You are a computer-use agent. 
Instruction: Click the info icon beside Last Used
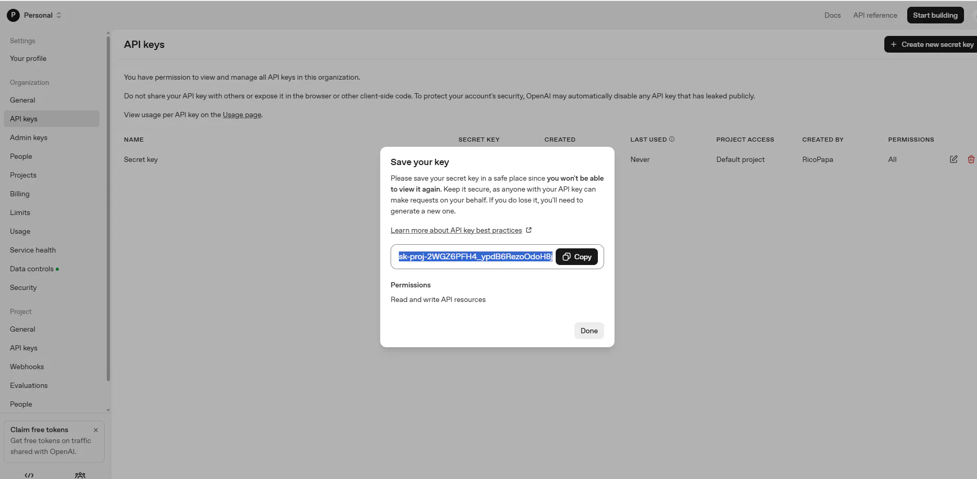click(x=672, y=139)
